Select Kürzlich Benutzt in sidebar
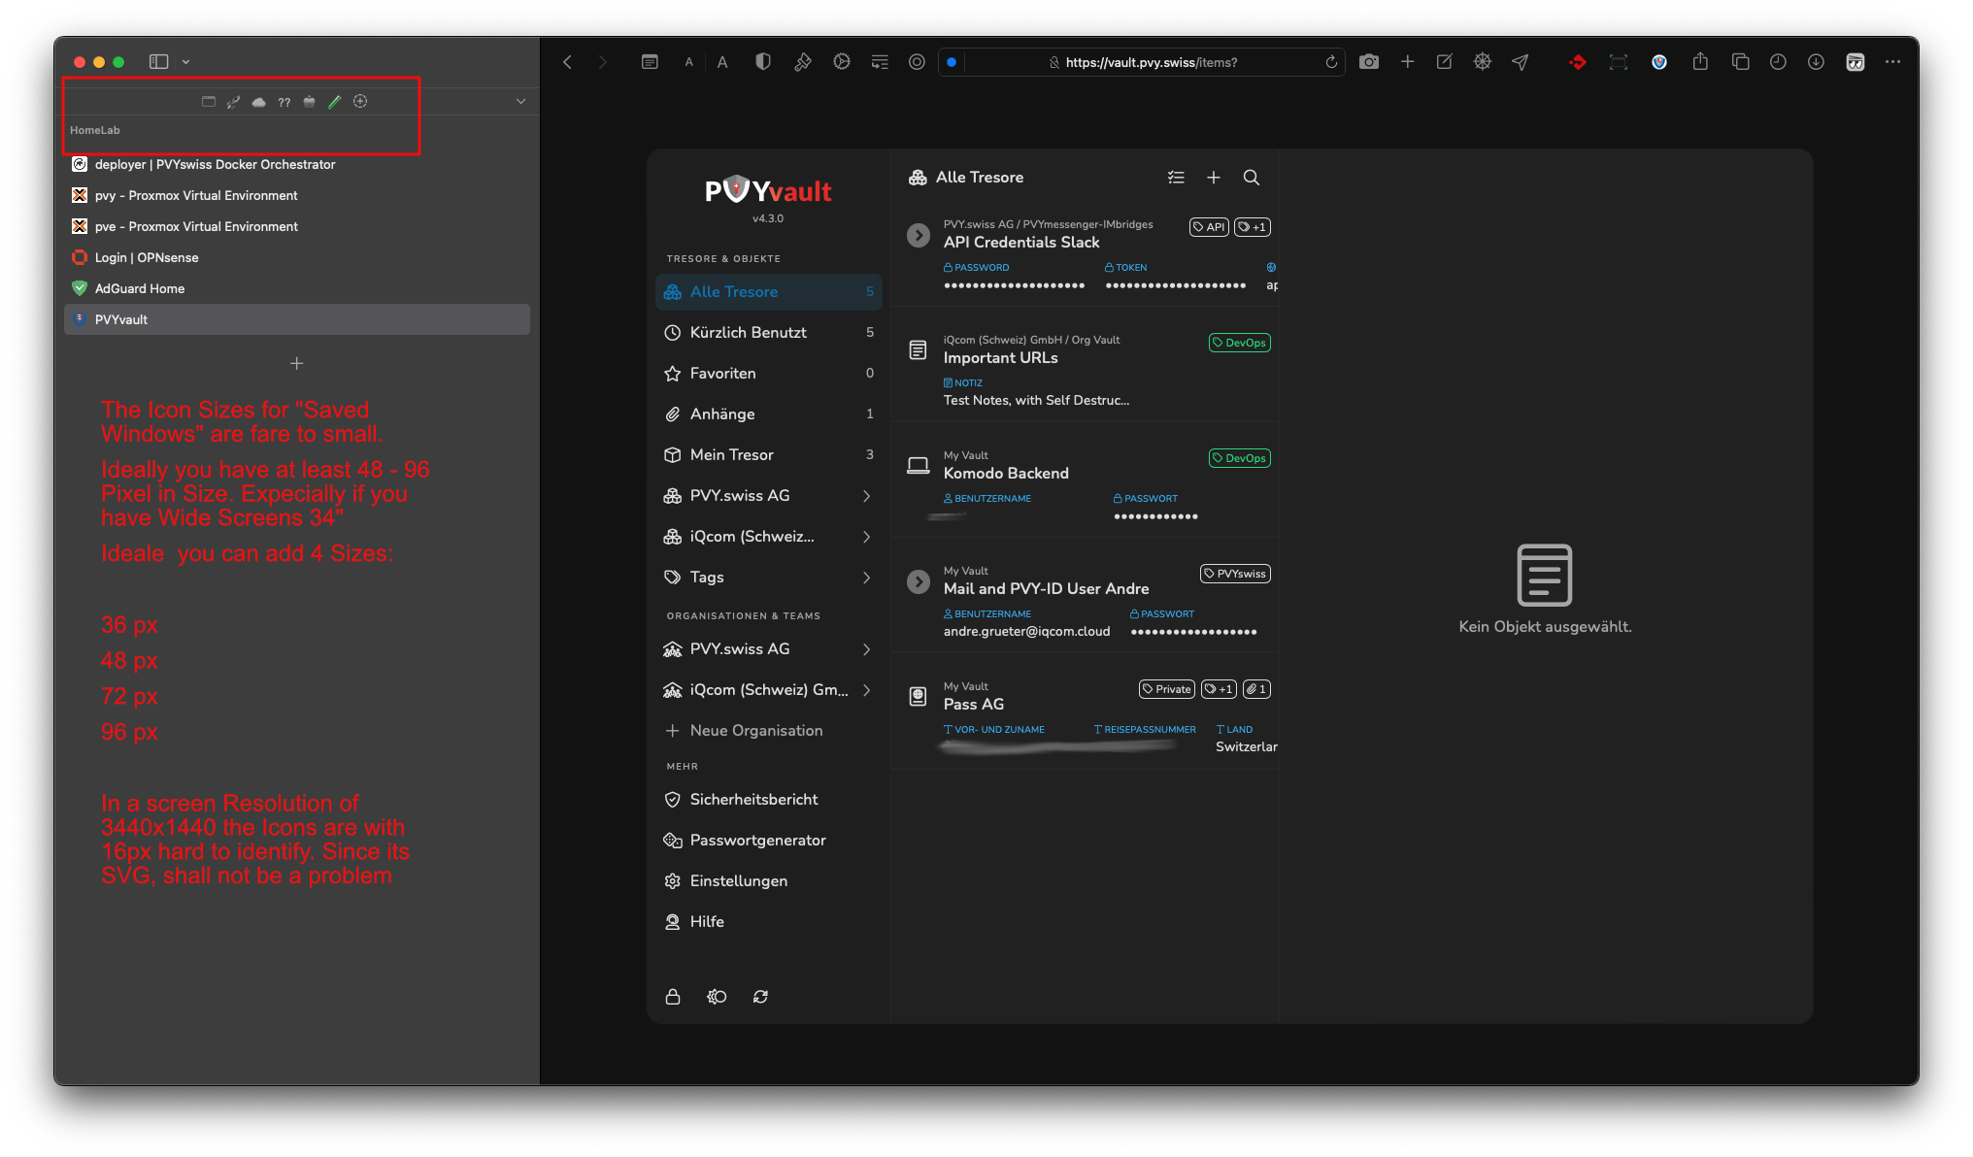This screenshot has height=1157, width=1973. (748, 333)
